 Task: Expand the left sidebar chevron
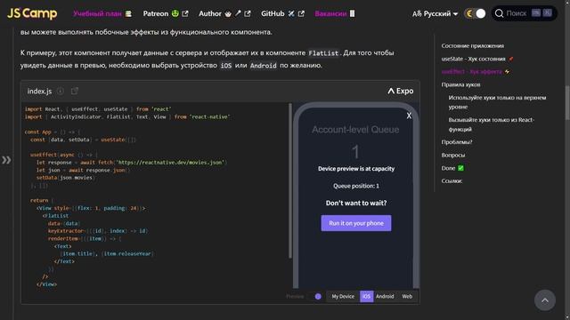pos(6,160)
